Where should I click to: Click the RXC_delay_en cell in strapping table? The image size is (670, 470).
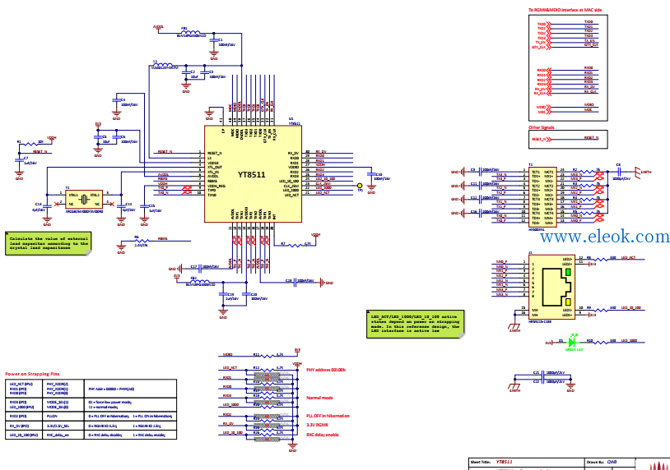tap(58, 435)
